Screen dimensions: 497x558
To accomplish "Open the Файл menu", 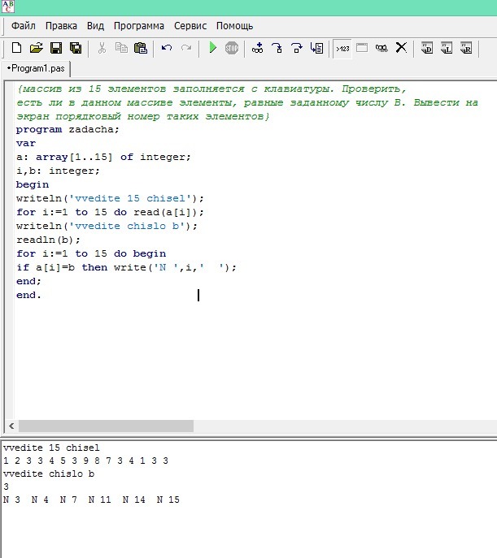I will coord(24,25).
